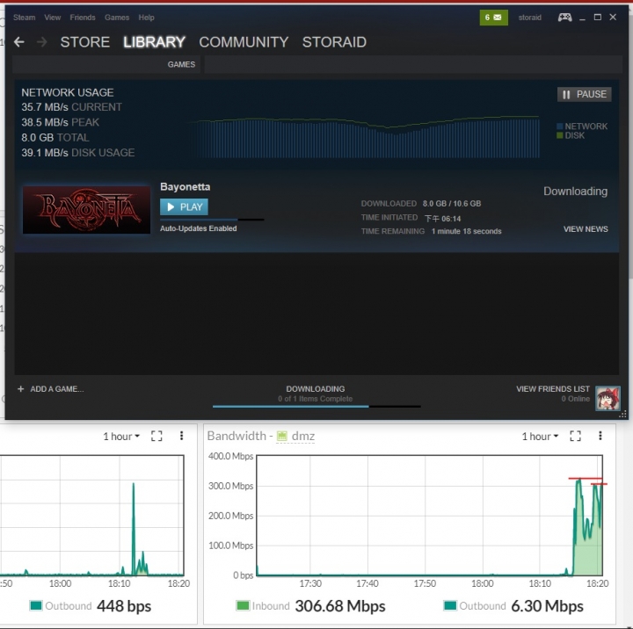Open the 1 hour dropdown on dmz chart
The height and width of the screenshot is (629, 633).
(x=540, y=436)
